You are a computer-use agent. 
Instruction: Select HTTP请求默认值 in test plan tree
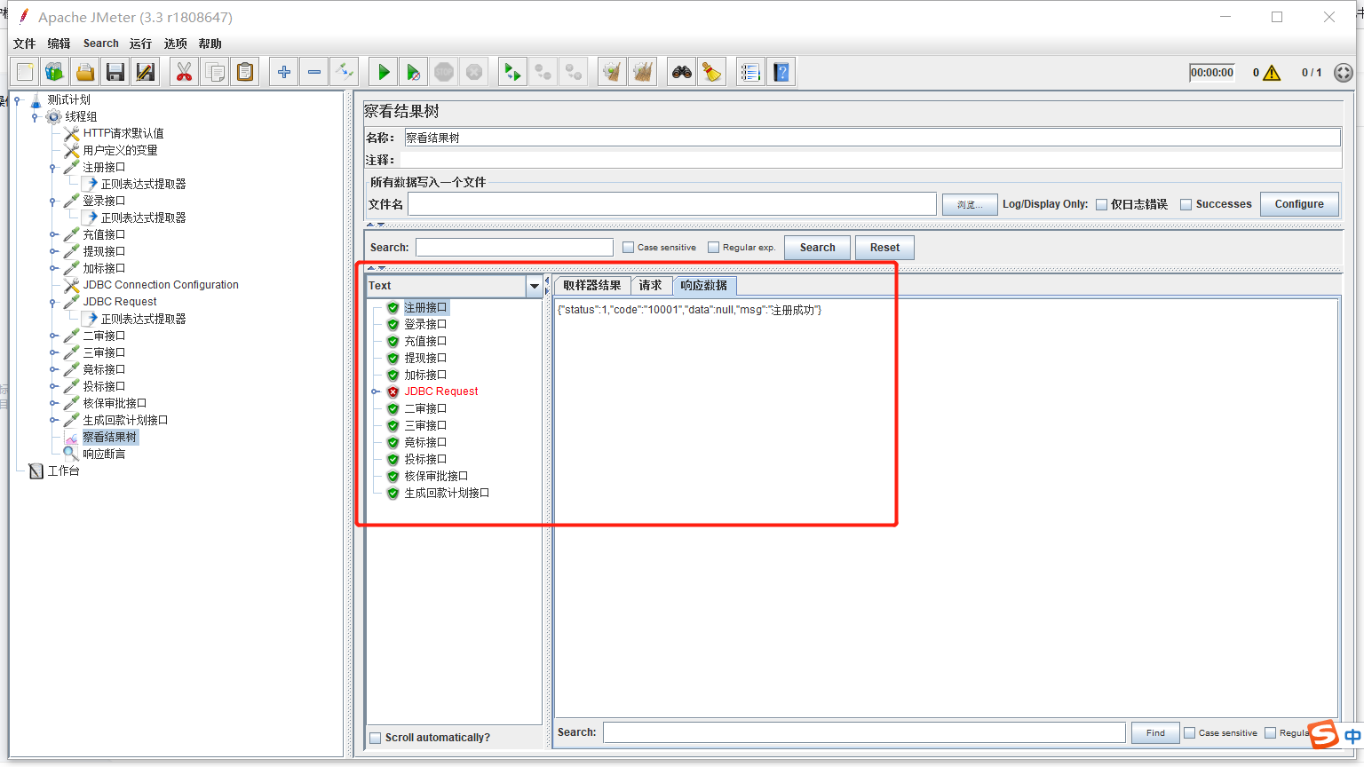[123, 133]
